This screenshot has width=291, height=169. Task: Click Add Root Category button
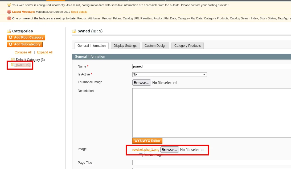coord(26,37)
